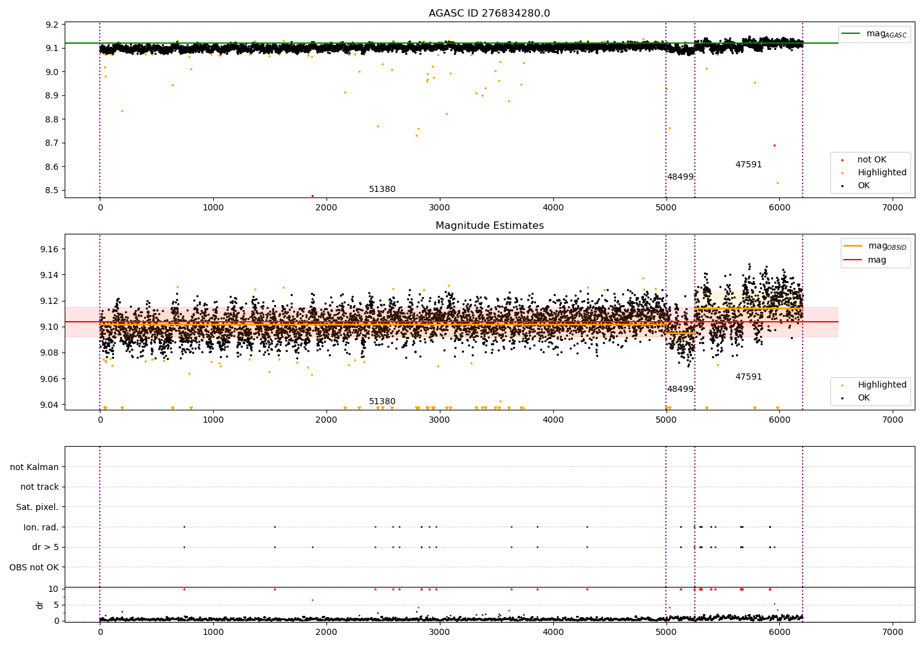Click the 48499 annotation in the top plot
The width and height of the screenshot is (924, 646).
click(x=680, y=177)
